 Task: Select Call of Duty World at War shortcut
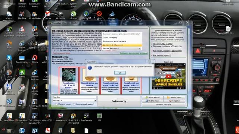click(35, 119)
